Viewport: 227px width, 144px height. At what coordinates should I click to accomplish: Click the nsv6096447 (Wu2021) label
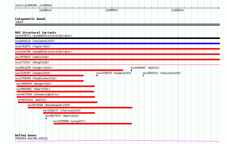145,68
